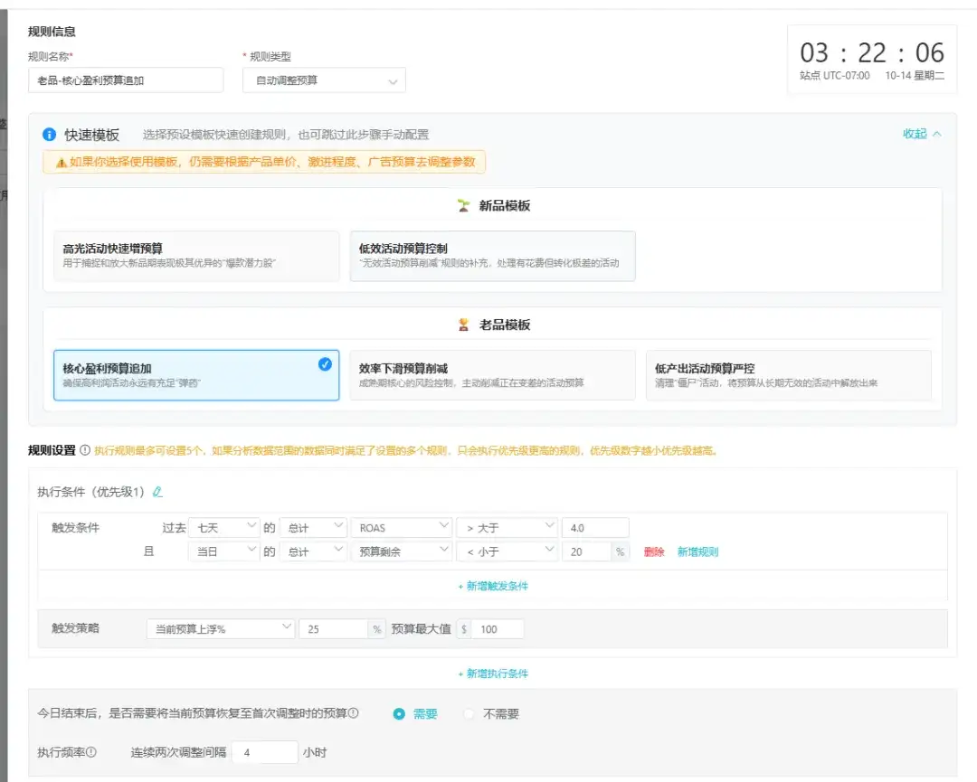Screen dimensions: 977x782
Task: Click the trophy icon beside 老品模板
Action: [x=463, y=325]
